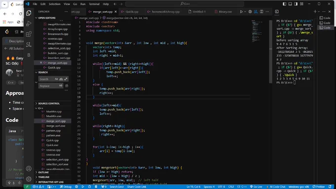This screenshot has height=189, width=336.
Task: Click notifications bell in status bar
Action: [x=330, y=187]
